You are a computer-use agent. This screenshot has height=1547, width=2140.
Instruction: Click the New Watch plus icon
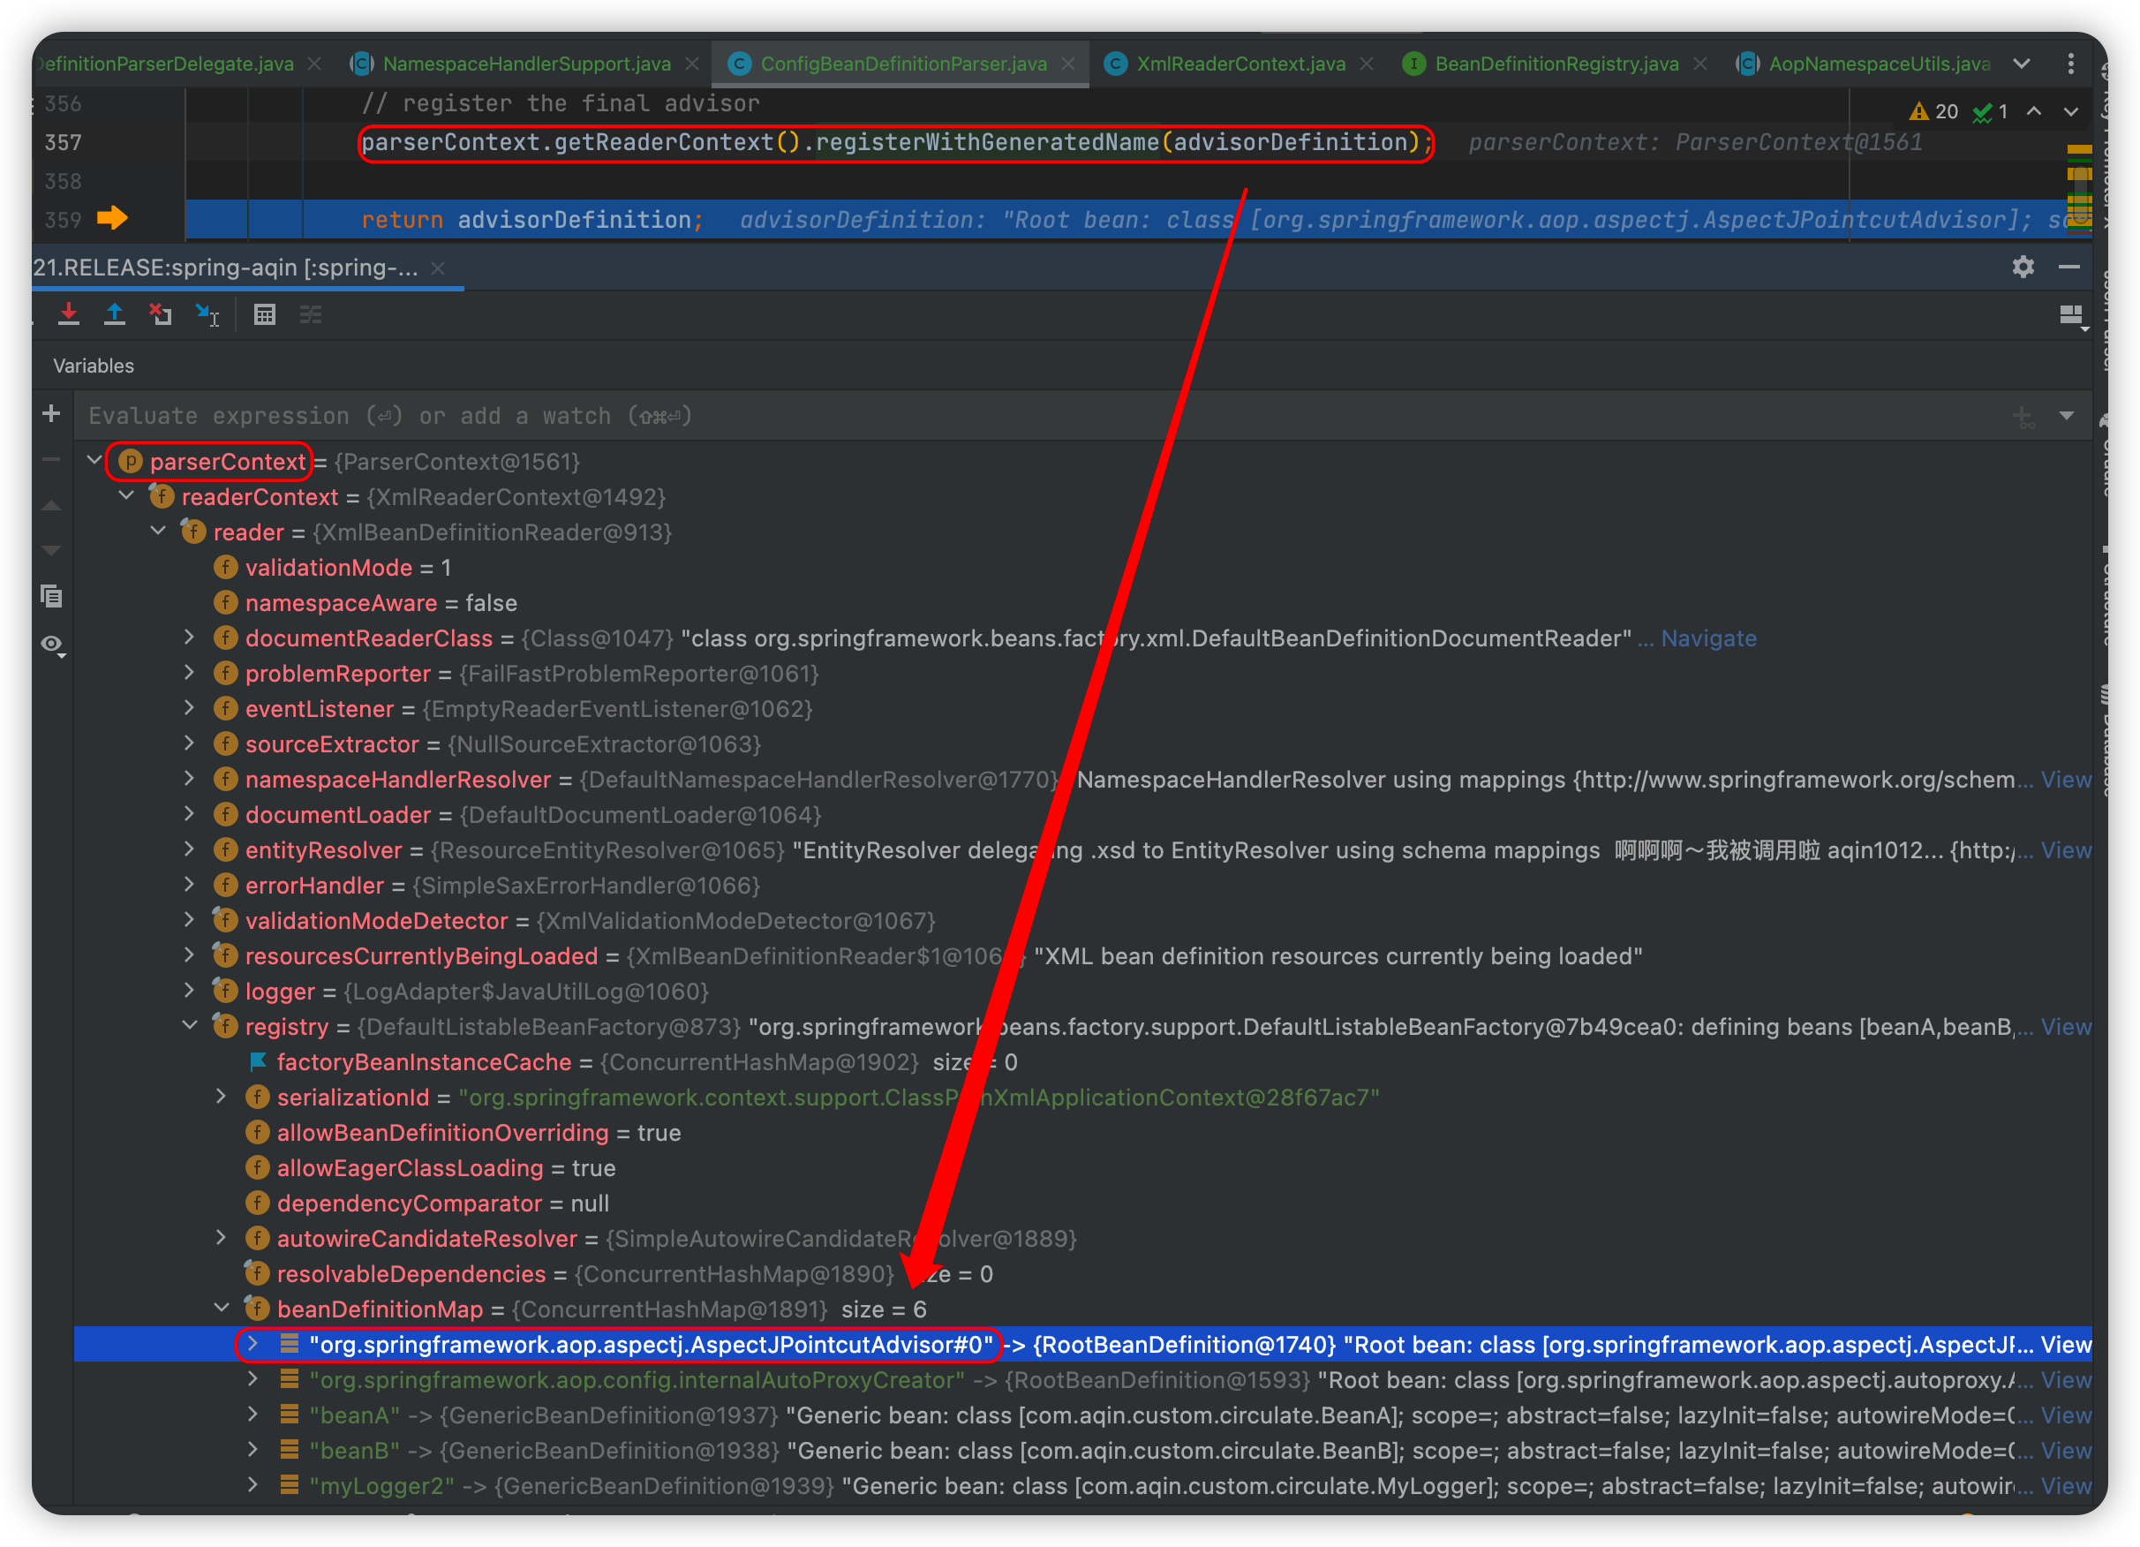[52, 413]
